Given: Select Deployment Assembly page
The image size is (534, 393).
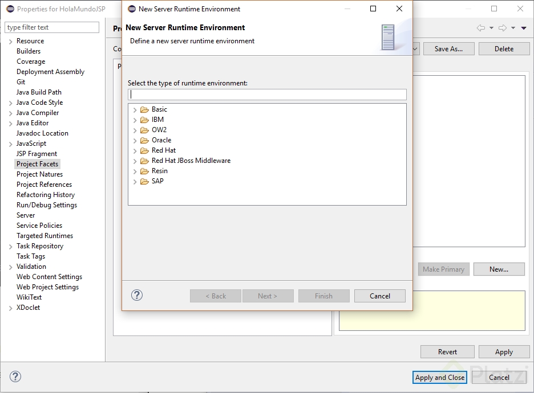Looking at the screenshot, I should (x=50, y=72).
